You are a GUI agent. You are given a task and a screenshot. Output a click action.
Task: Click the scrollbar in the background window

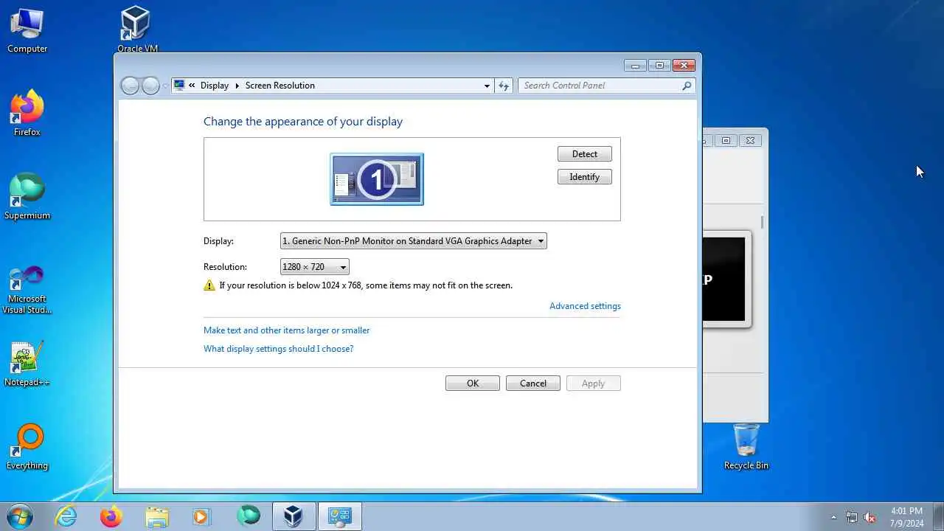pyautogui.click(x=762, y=222)
